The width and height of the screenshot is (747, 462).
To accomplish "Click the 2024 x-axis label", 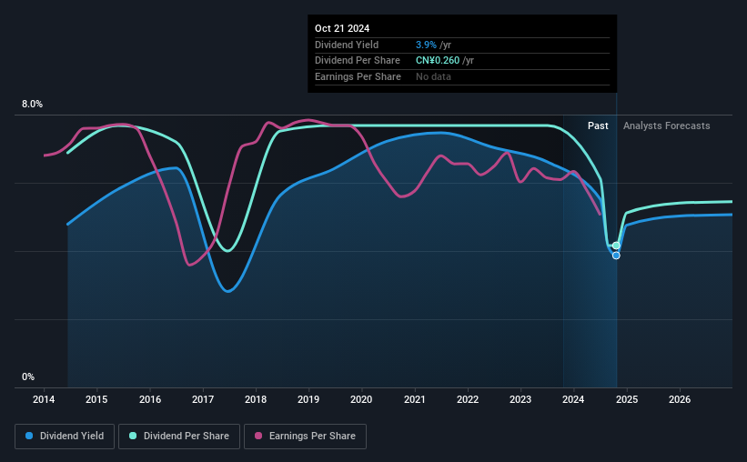I will 573,399.
